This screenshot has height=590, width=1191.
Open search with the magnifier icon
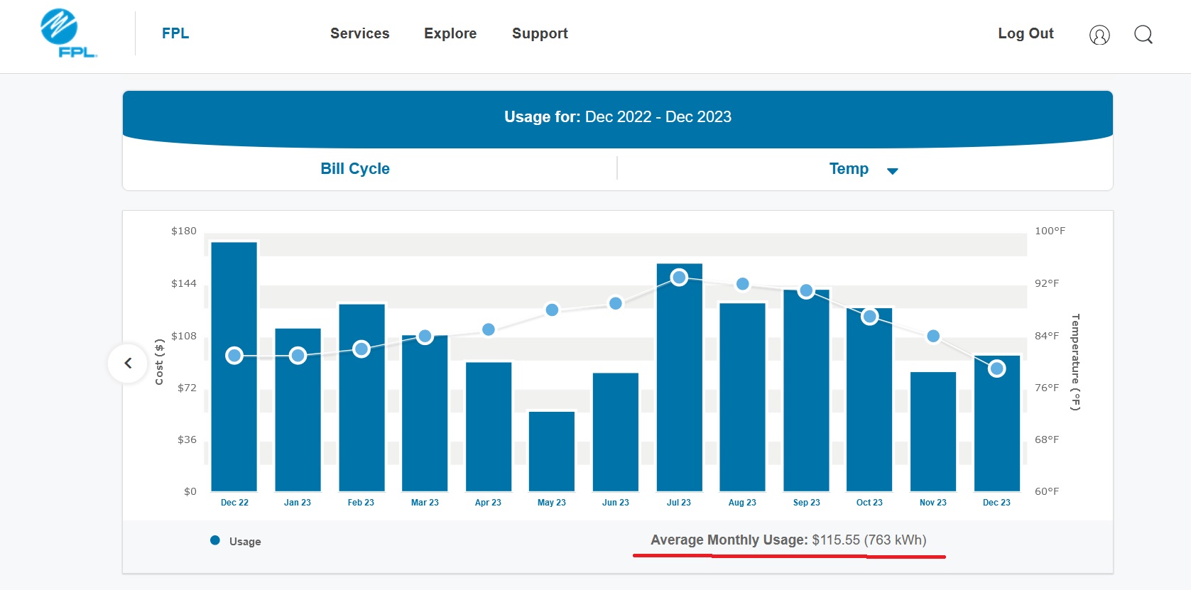(1143, 34)
